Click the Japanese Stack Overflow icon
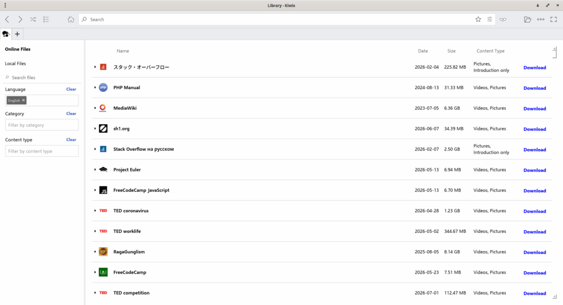Viewport: 563px width, 305px height. pyautogui.click(x=103, y=67)
